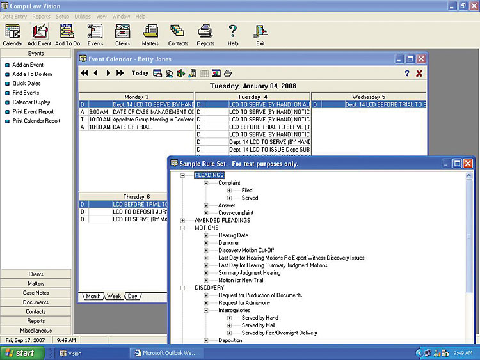Click the Add To Do toolbar icon

pyautogui.click(x=67, y=35)
